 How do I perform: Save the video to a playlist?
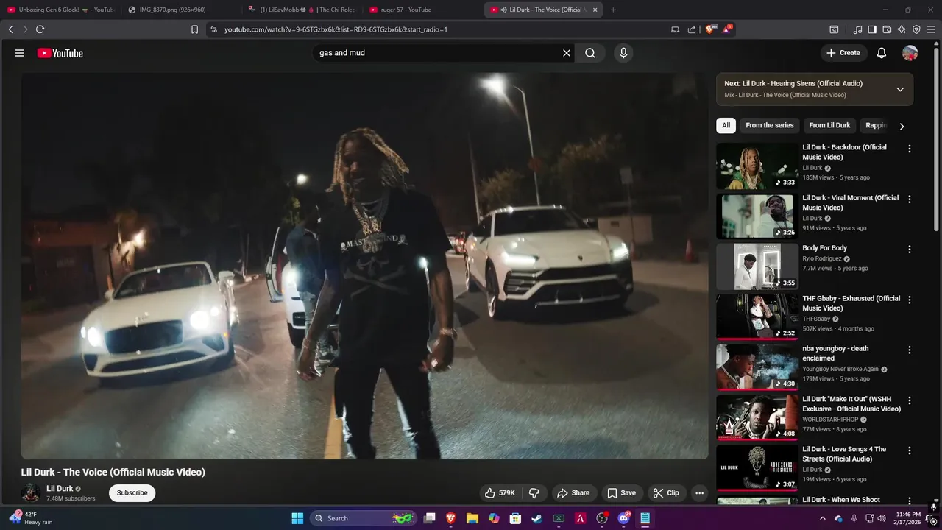tap(621, 493)
